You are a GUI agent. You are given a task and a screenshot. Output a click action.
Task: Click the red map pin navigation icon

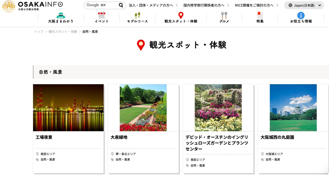pyautogui.click(x=181, y=15)
